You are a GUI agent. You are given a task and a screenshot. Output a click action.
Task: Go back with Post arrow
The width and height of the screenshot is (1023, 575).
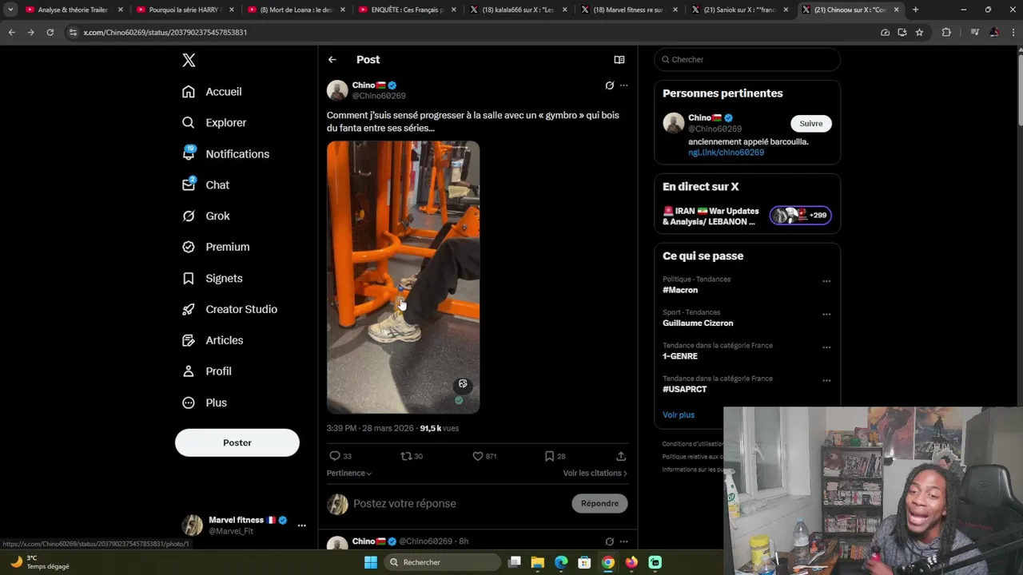pyautogui.click(x=332, y=60)
